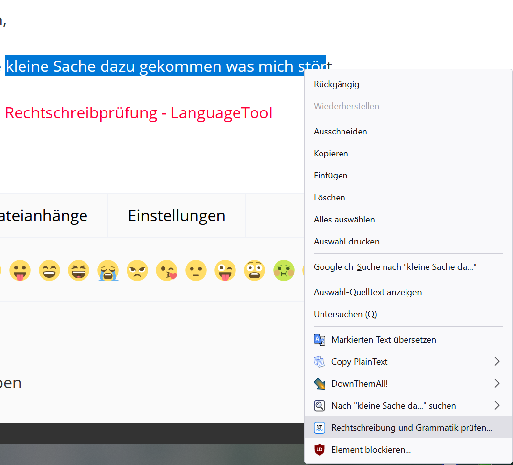The width and height of the screenshot is (513, 465).
Task: Choose the neutral face emoji
Action: (x=196, y=270)
